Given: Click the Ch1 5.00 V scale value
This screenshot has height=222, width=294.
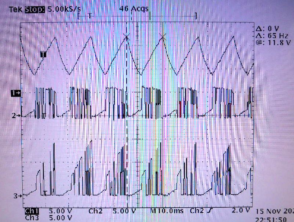Looking at the screenshot, I should [60, 211].
